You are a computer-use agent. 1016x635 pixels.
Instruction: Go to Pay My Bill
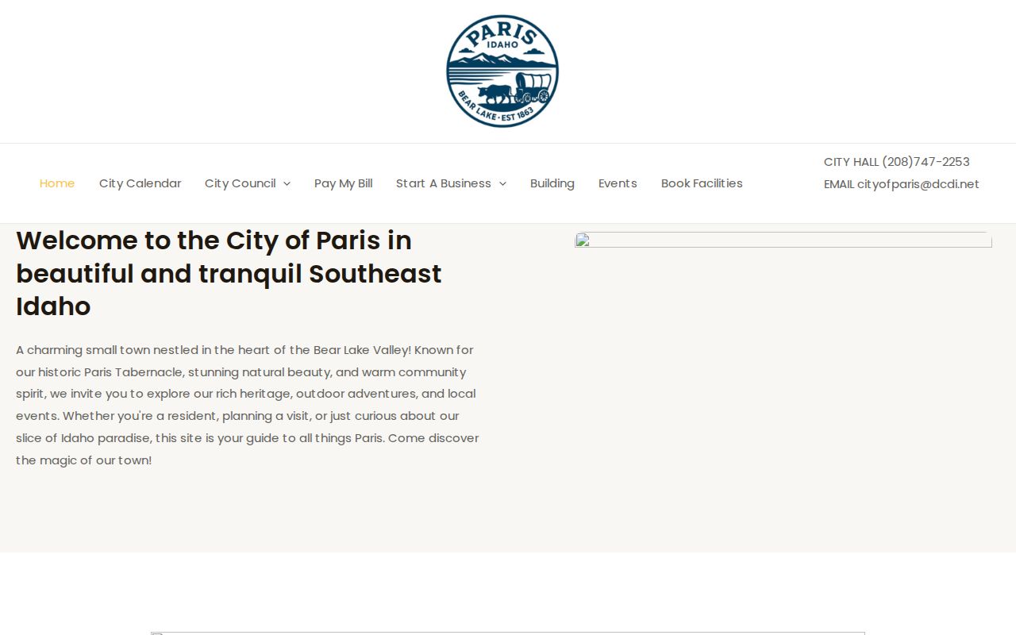pyautogui.click(x=343, y=183)
